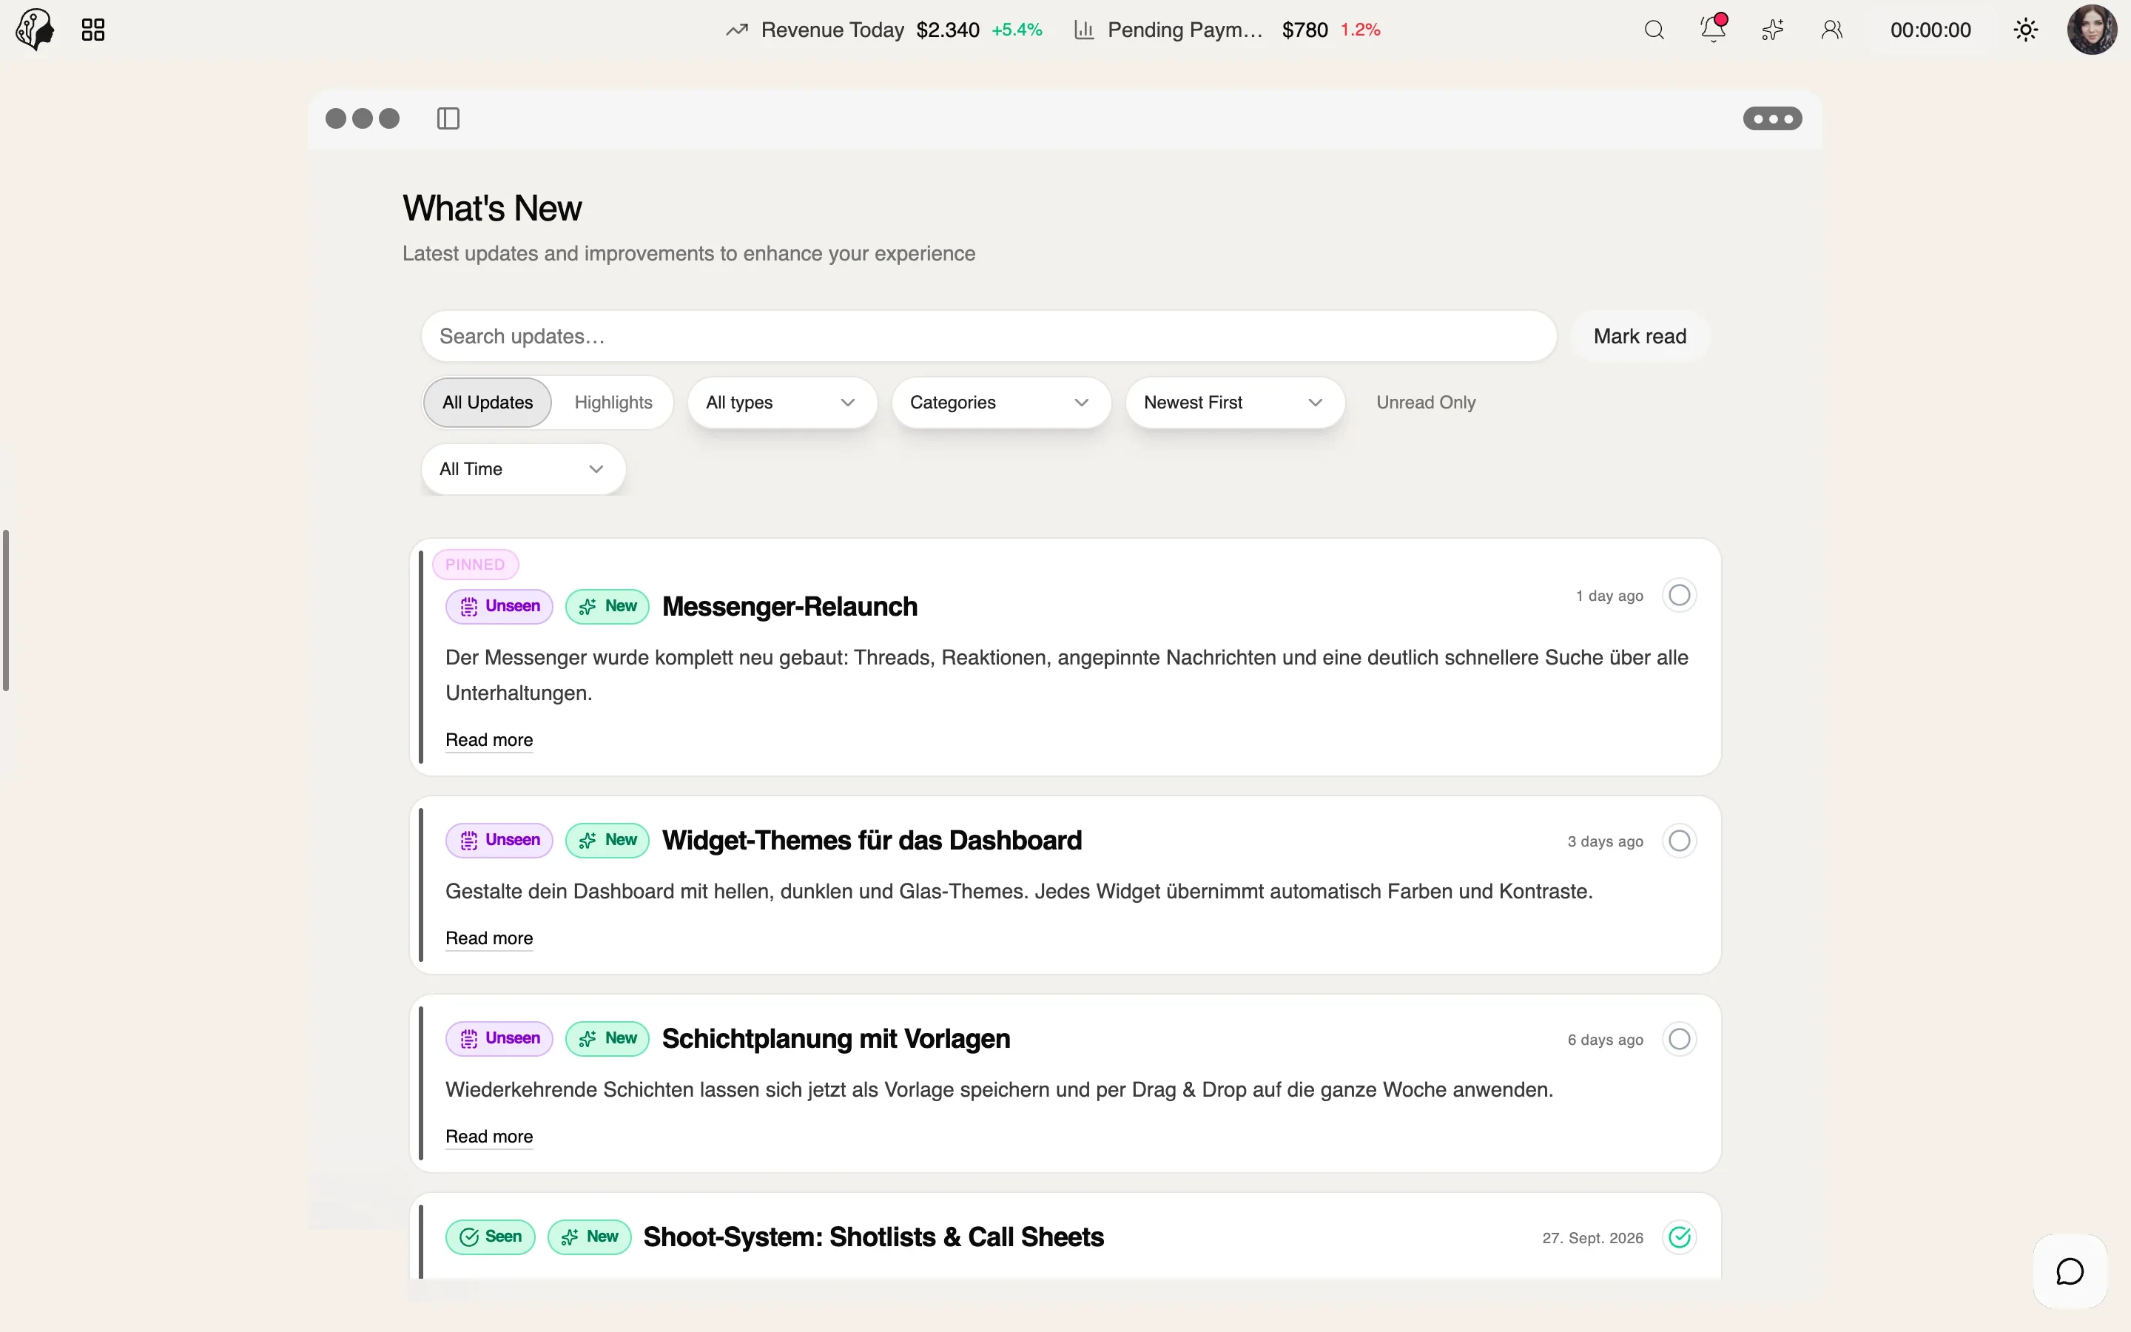Viewport: 2131px width, 1332px height.
Task: Select the All Updates tab
Action: 488,403
